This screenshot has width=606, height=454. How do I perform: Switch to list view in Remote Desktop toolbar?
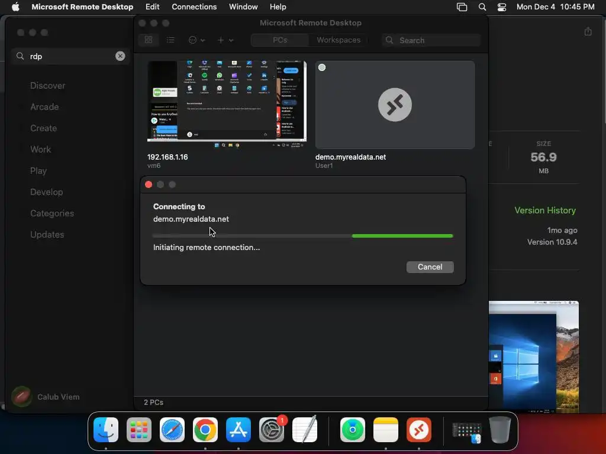coord(170,40)
